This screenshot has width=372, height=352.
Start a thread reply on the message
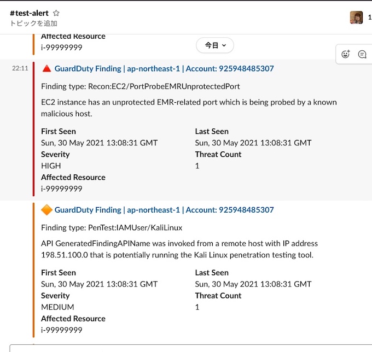pos(362,54)
